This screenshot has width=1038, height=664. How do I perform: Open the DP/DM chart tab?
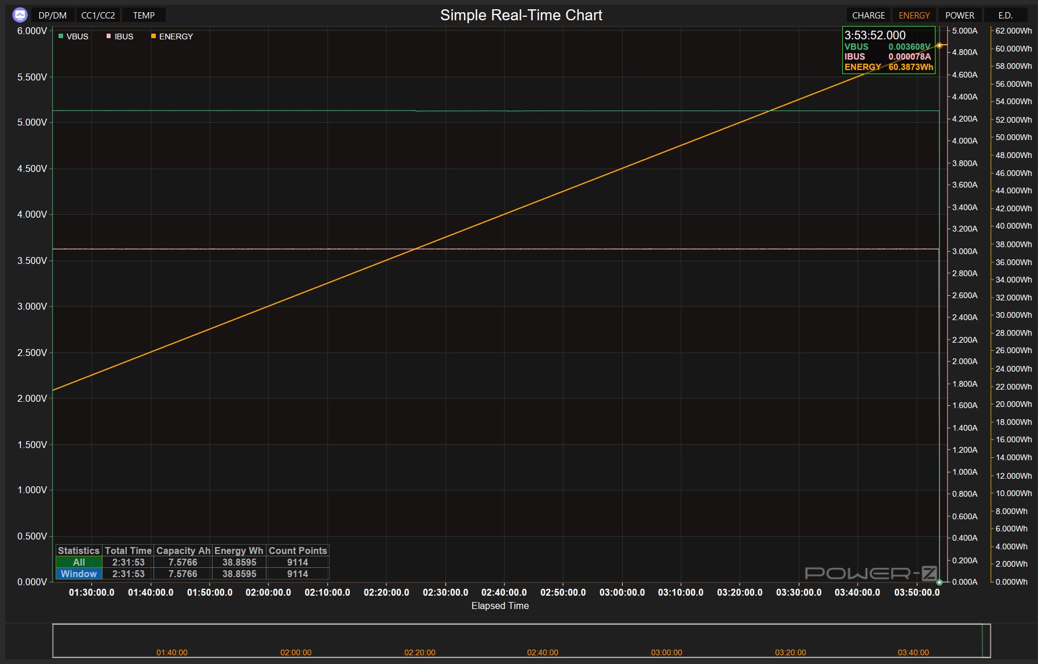[x=52, y=15]
